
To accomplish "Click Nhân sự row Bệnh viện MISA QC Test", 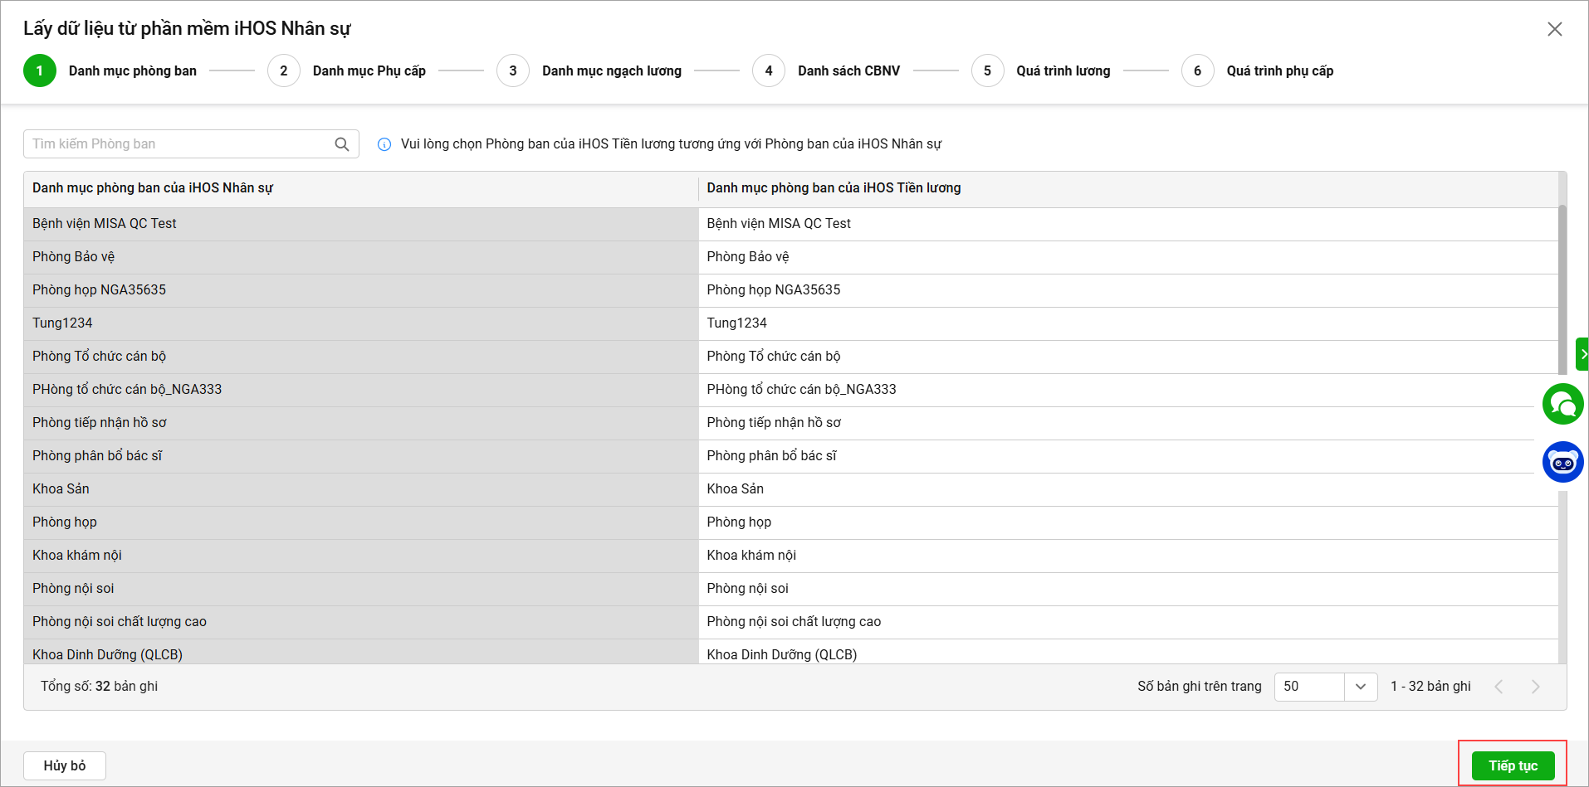I will [x=361, y=224].
